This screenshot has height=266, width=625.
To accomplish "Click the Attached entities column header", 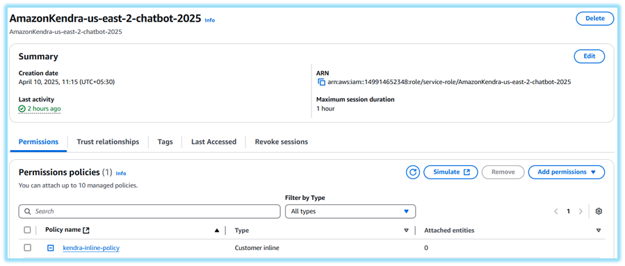I will 449,231.
